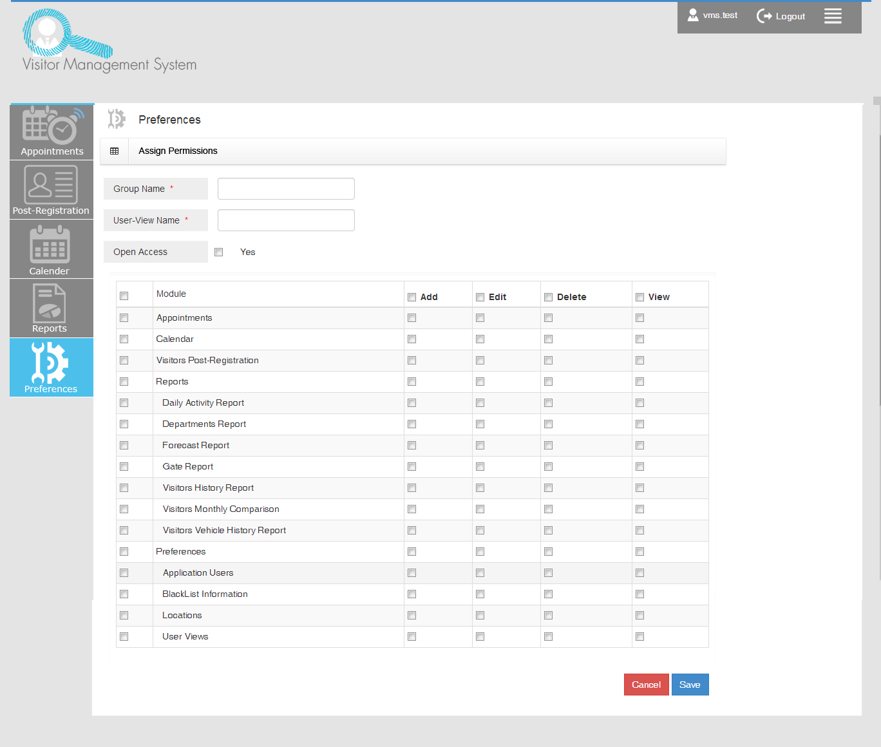The image size is (881, 747).
Task: Click the Save button
Action: 690,685
